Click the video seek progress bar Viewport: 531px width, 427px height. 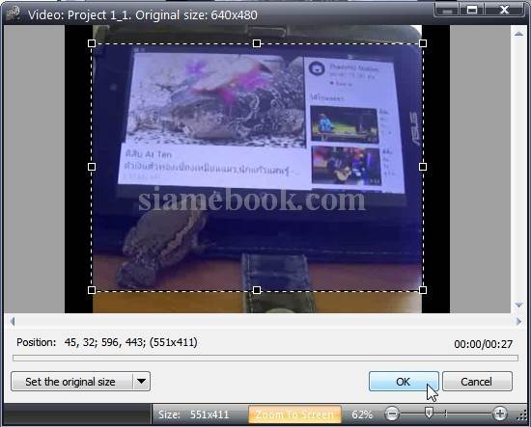point(265,358)
